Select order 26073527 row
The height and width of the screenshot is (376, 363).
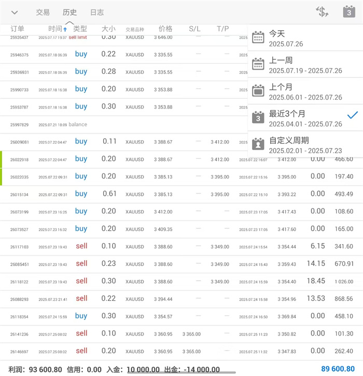pyautogui.click(x=181, y=230)
